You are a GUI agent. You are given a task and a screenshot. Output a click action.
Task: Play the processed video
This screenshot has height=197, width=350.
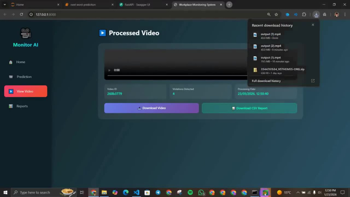(109, 70)
